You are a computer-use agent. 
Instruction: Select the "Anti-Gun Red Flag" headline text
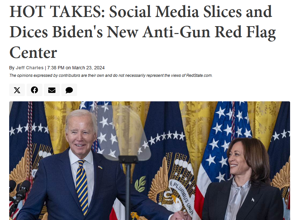[x=209, y=32]
